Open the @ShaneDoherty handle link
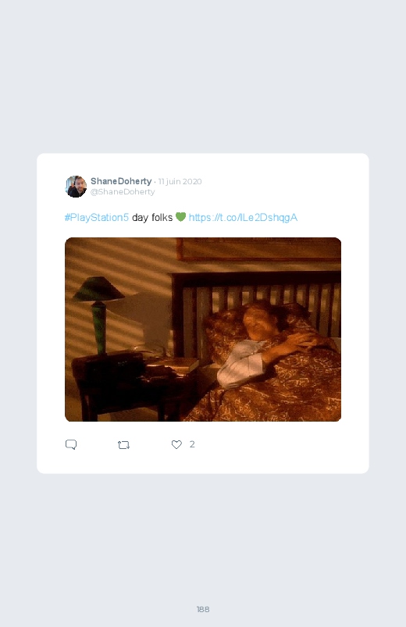Image resolution: width=406 pixels, height=627 pixels. (x=123, y=191)
